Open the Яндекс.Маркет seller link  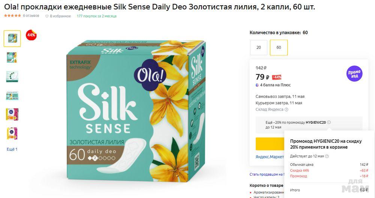point(270,157)
